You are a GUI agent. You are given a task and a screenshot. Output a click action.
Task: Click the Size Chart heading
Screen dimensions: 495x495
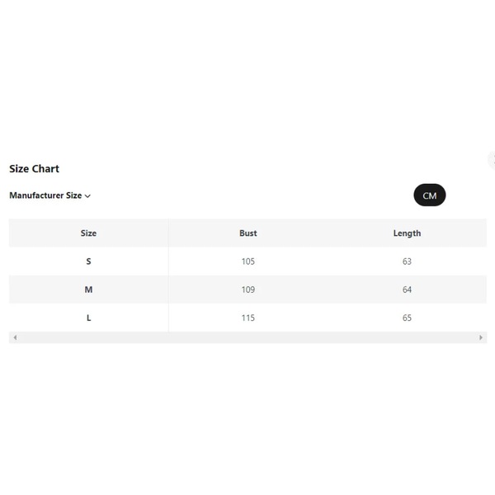point(34,168)
